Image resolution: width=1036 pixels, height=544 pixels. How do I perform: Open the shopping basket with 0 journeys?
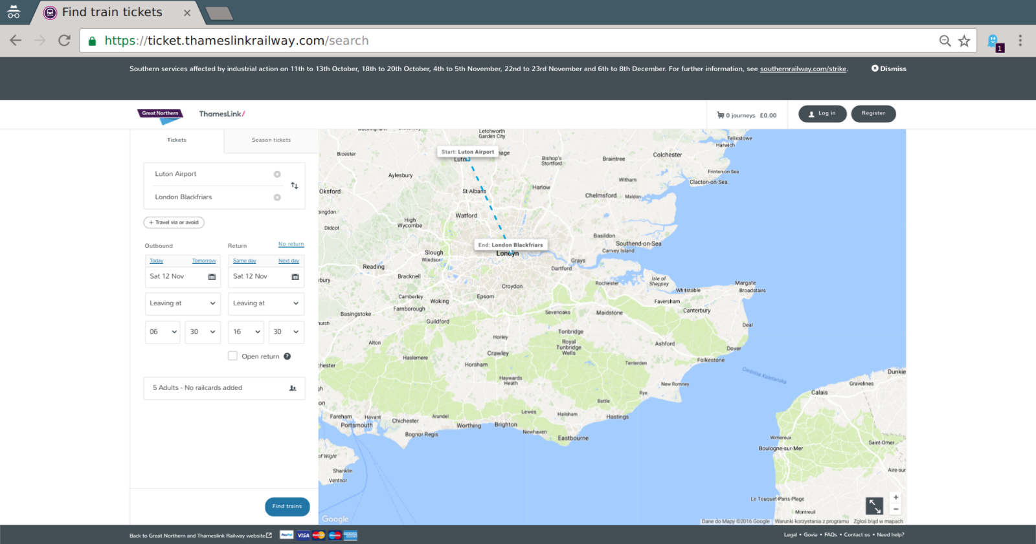pos(747,115)
